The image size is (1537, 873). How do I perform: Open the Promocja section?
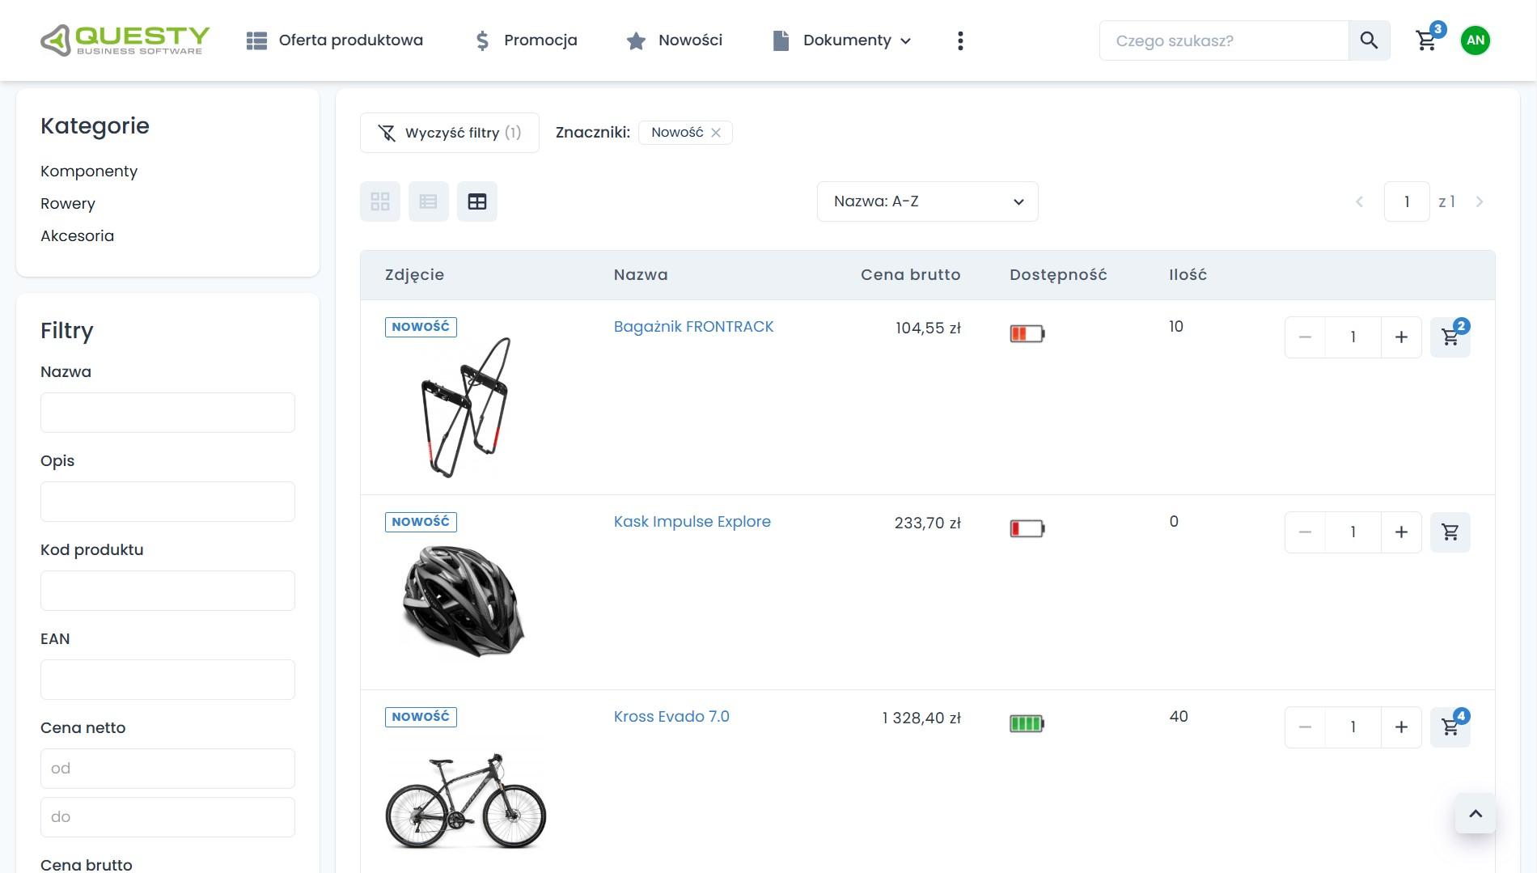pos(526,40)
